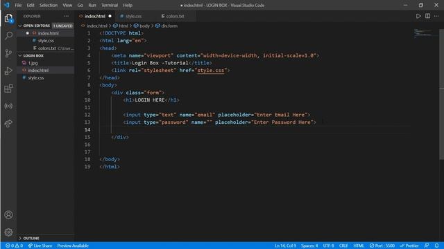Open the Source Control view
The height and width of the screenshot is (249, 444).
pos(8,53)
